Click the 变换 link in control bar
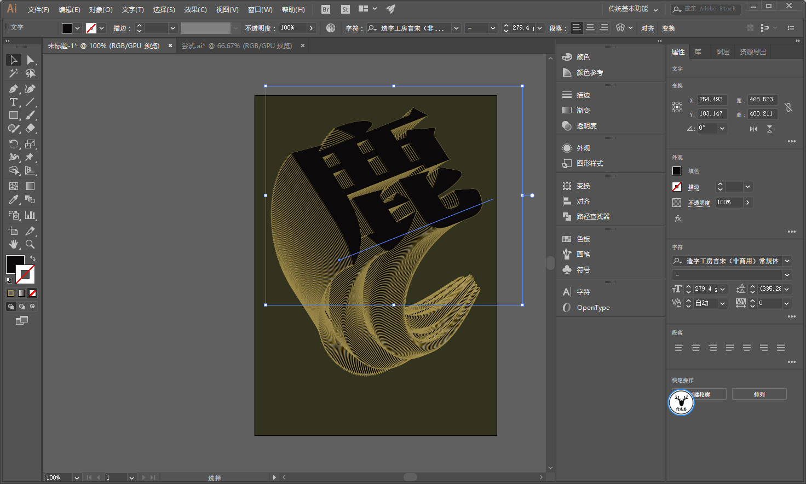Image resolution: width=806 pixels, height=484 pixels. point(669,28)
